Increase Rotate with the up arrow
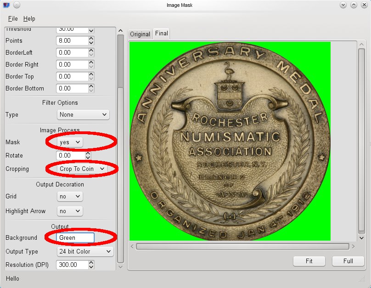 (x=88, y=153)
